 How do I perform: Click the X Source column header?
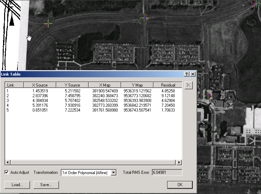40,85
